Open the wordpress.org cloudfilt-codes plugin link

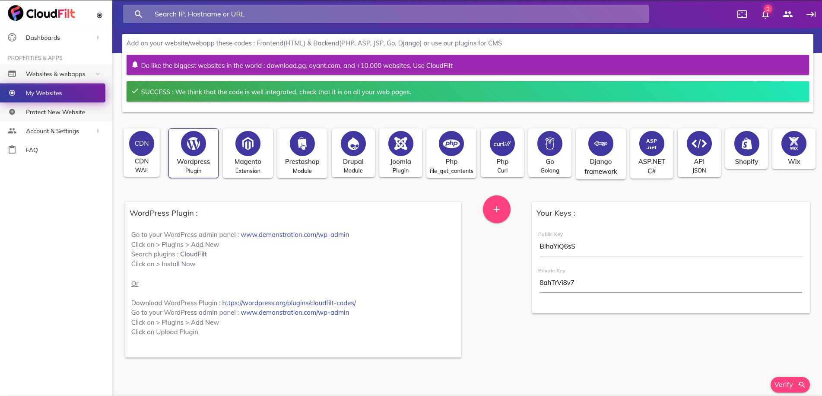(289, 303)
